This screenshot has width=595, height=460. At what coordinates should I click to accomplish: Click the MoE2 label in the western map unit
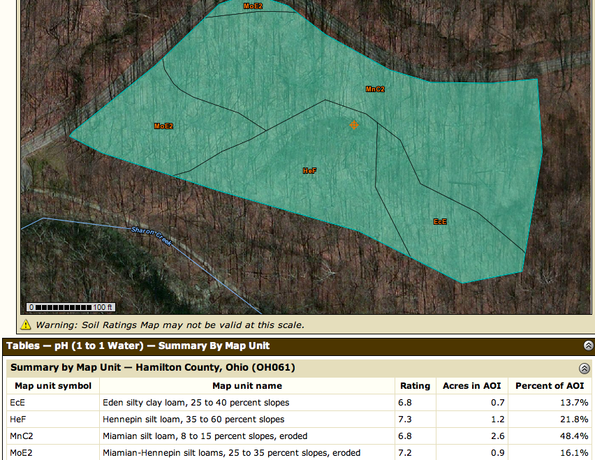163,126
